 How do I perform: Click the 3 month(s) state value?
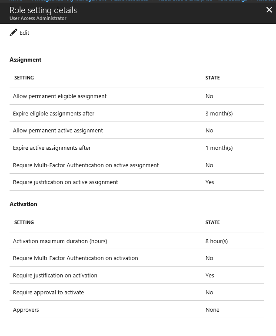point(219,113)
